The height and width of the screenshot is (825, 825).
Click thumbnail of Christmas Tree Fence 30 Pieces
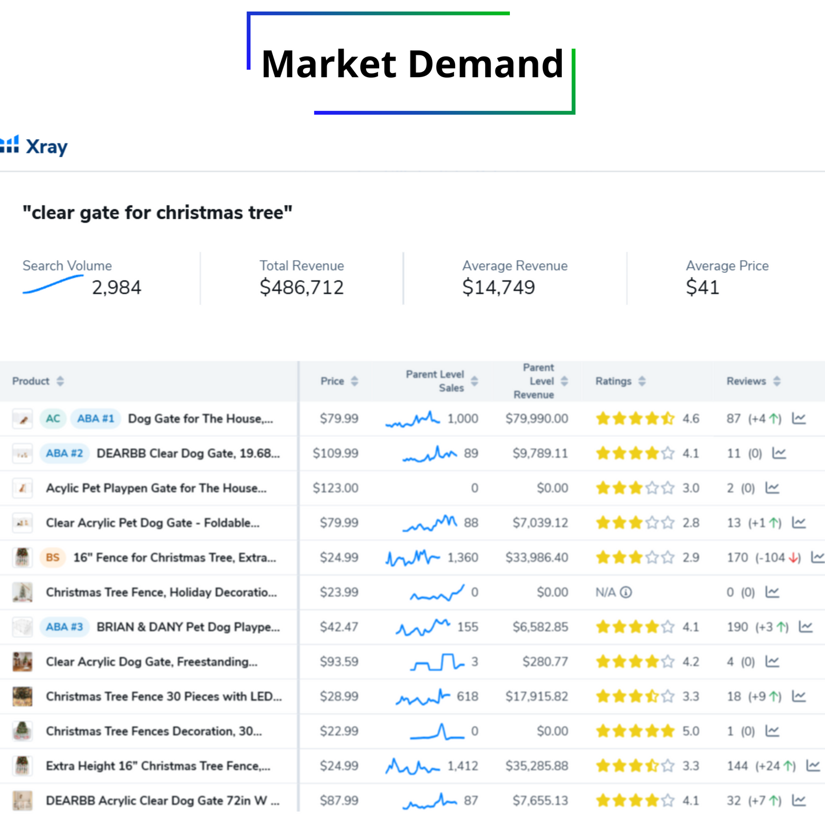click(x=22, y=697)
